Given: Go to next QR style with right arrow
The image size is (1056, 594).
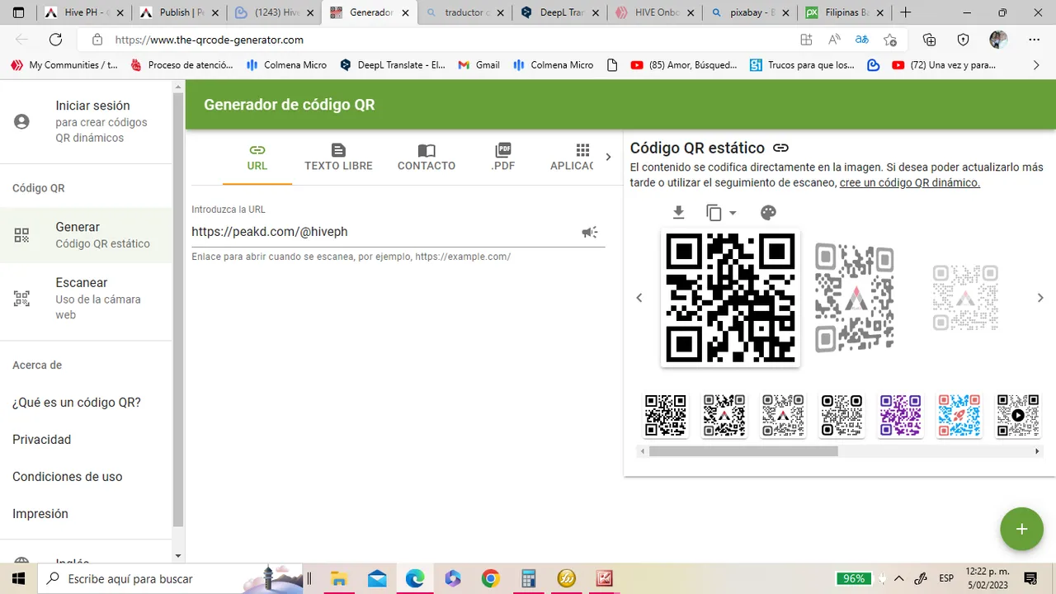Looking at the screenshot, I should point(1040,298).
